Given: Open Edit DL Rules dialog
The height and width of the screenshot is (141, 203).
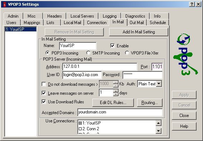Looking at the screenshot, I should [x=113, y=103].
